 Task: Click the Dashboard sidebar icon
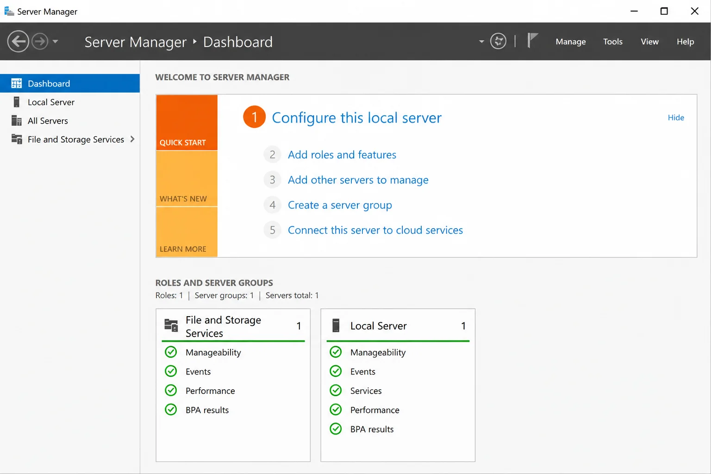tap(17, 83)
